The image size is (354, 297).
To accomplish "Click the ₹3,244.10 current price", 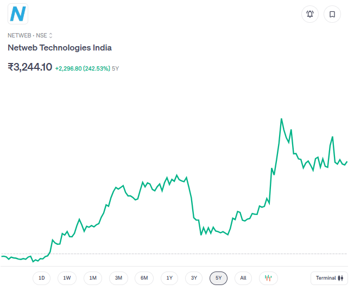I will point(30,67).
